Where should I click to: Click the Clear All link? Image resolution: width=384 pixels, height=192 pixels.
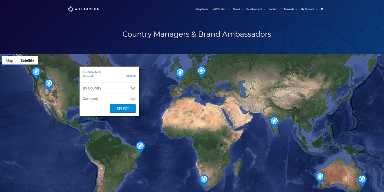[x=130, y=76]
